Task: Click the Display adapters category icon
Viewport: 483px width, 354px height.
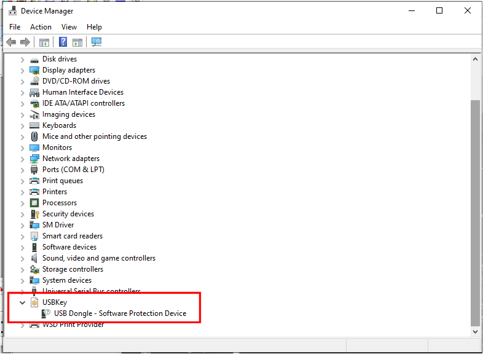Action: (x=34, y=70)
